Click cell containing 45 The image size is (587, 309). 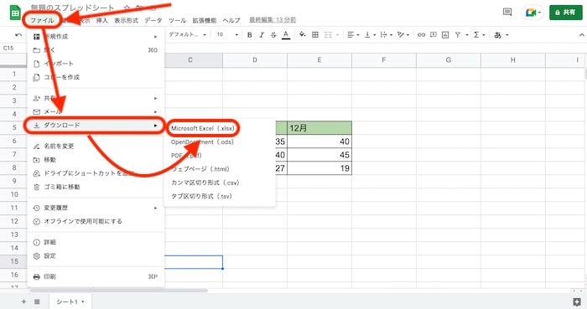(319, 155)
